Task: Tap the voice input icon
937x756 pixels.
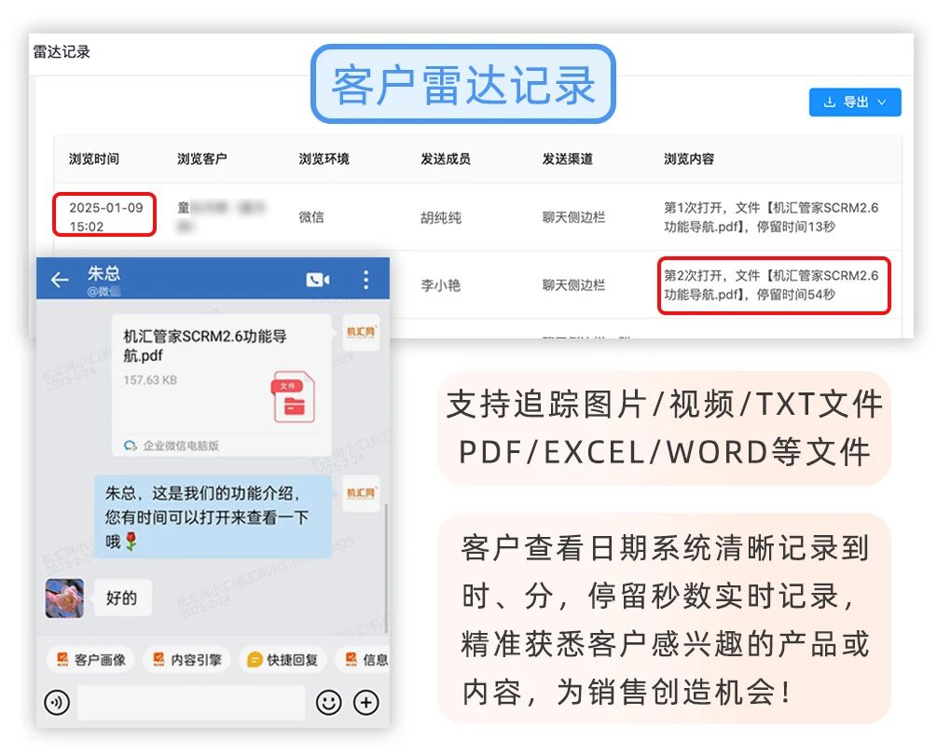Action: click(x=57, y=702)
